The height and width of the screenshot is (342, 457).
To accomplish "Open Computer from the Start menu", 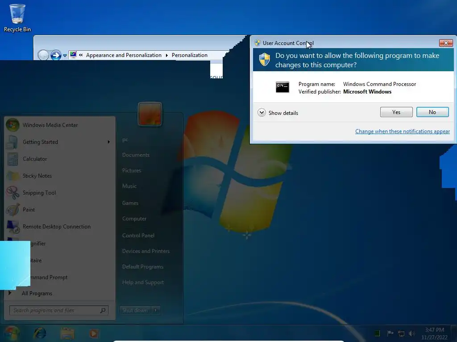I will click(134, 219).
